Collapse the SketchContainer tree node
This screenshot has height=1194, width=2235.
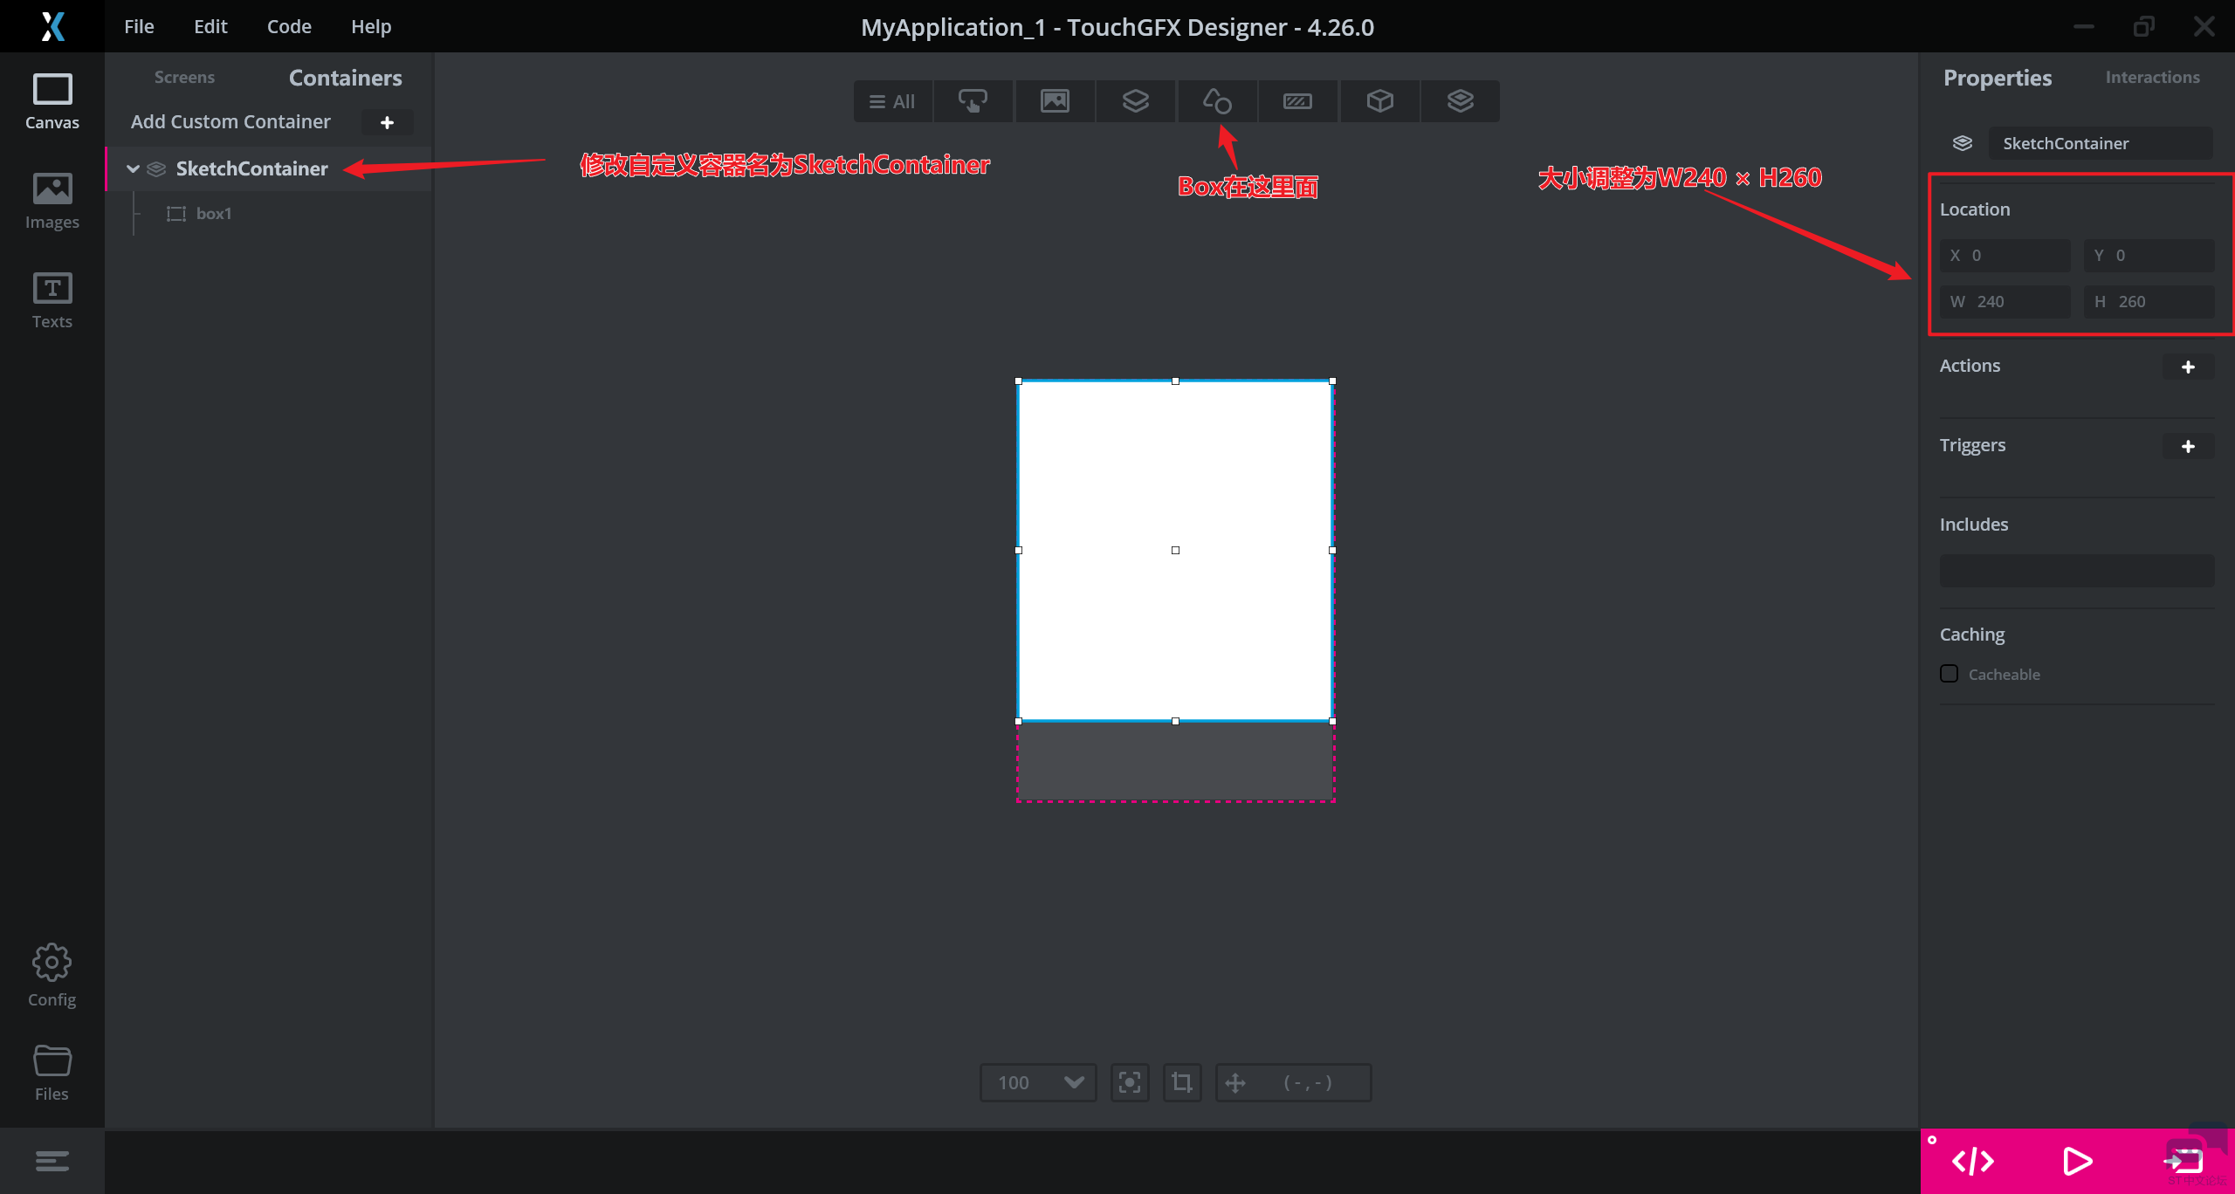pos(133,168)
